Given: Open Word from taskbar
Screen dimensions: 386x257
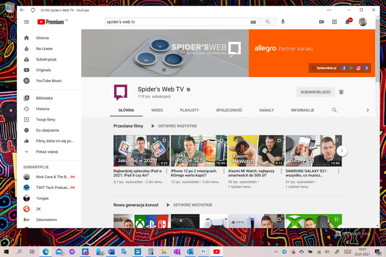Looking at the screenshot, I should [111, 252].
